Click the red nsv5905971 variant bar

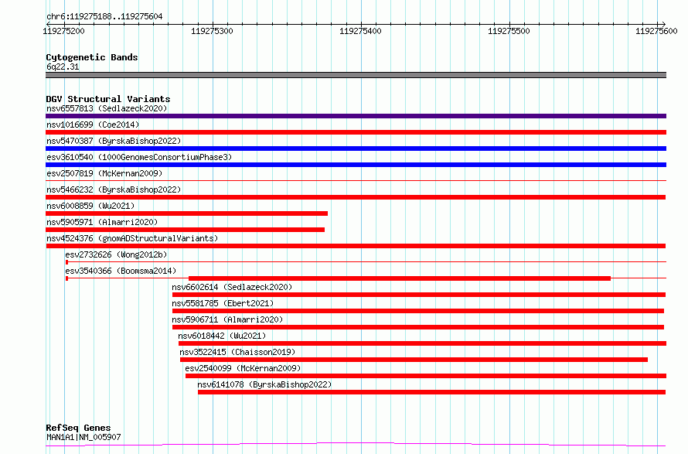[x=186, y=230]
